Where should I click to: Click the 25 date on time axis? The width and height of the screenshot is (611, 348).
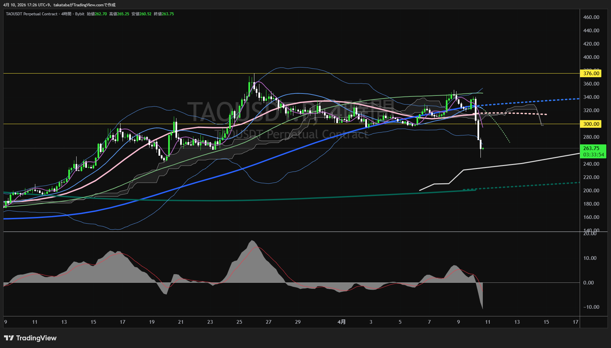pyautogui.click(x=239, y=322)
